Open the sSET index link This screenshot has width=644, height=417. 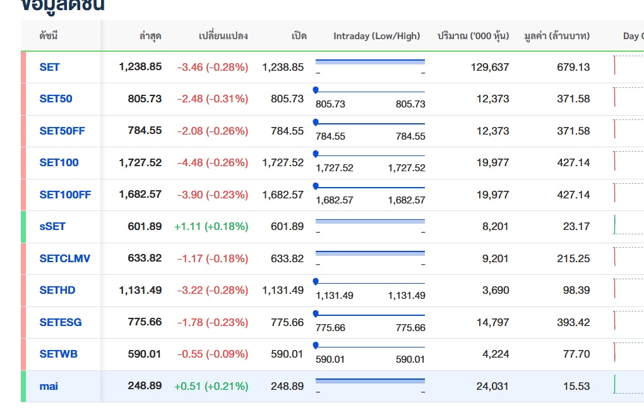click(x=52, y=226)
